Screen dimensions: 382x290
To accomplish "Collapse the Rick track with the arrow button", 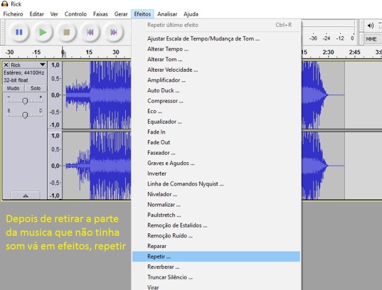I will (24, 195).
